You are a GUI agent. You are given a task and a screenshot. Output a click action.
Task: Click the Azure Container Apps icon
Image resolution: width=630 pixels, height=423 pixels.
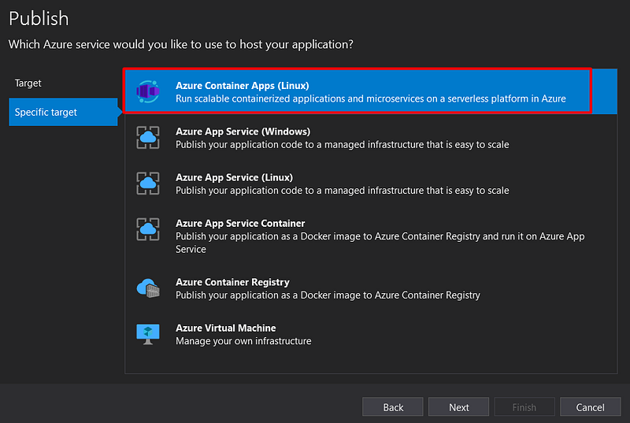148,91
